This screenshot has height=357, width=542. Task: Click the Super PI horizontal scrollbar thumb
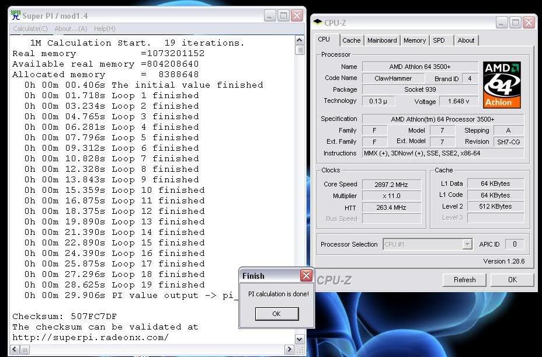[25, 349]
